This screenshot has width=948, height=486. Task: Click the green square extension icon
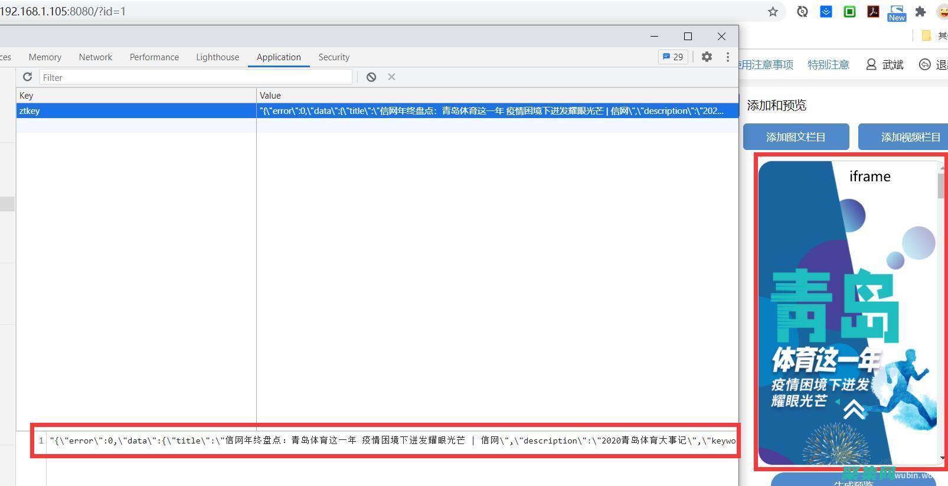[849, 12]
